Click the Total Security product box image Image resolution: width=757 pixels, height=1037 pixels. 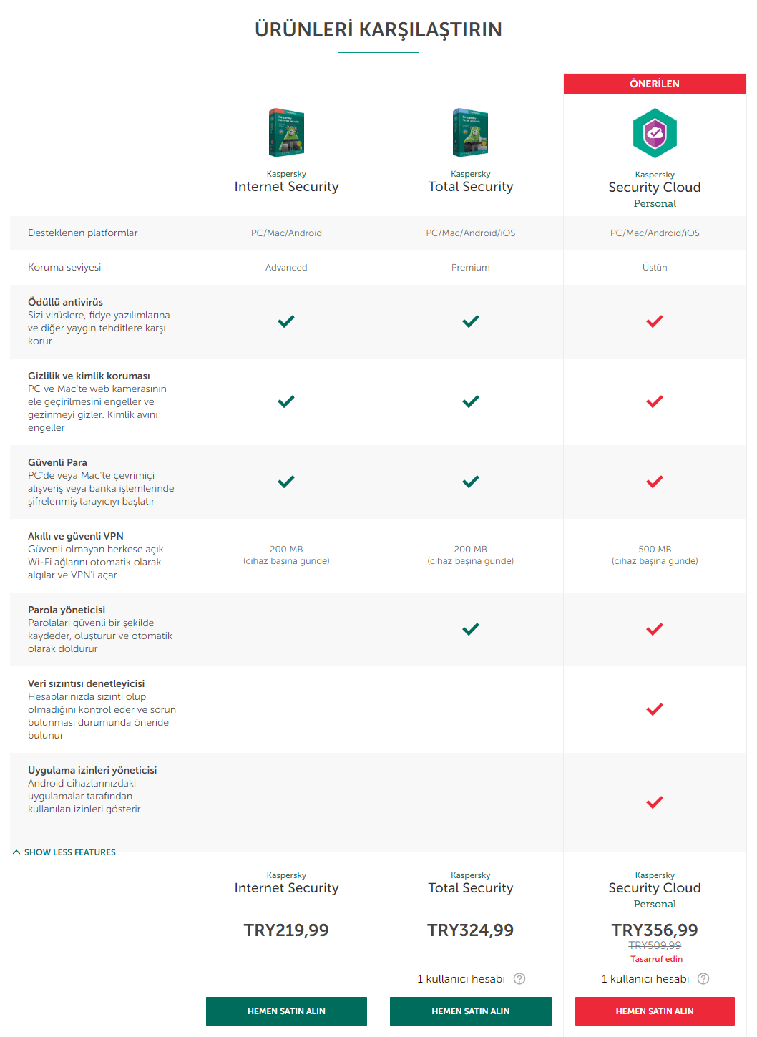tap(470, 132)
